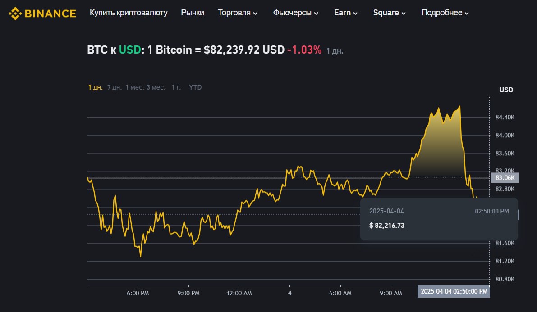The image size is (537, 312).
Task: Select the YTD chart range
Action: pos(195,87)
